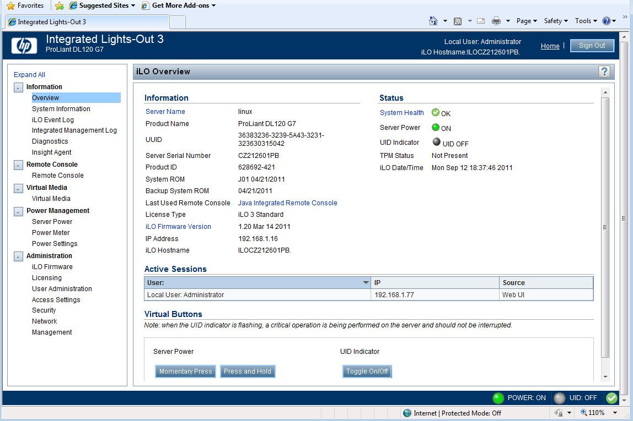This screenshot has height=421, width=633.
Task: Open the Home button dropdown arrow
Action: [445, 21]
